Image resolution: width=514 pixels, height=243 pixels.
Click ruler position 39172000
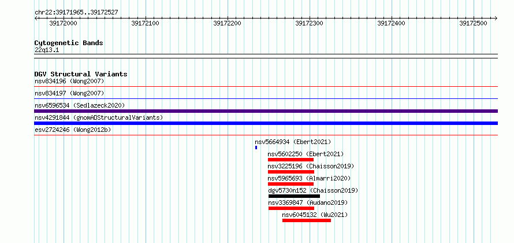[x=62, y=23]
